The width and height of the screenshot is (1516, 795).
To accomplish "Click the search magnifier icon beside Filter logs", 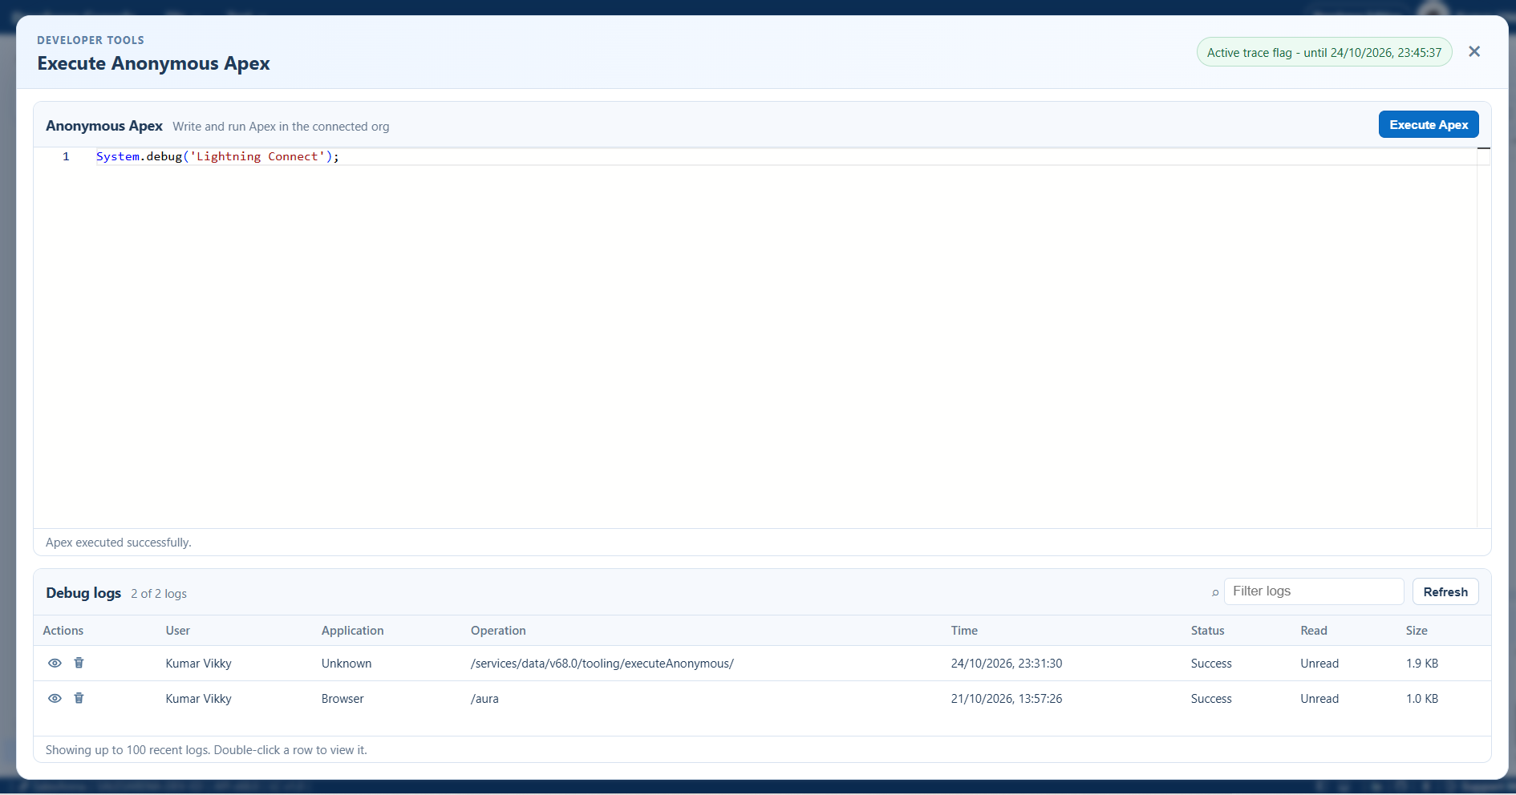I will pyautogui.click(x=1215, y=592).
